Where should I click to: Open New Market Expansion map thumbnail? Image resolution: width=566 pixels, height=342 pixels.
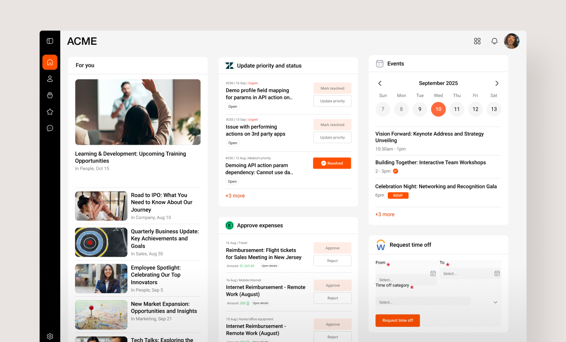tap(101, 315)
